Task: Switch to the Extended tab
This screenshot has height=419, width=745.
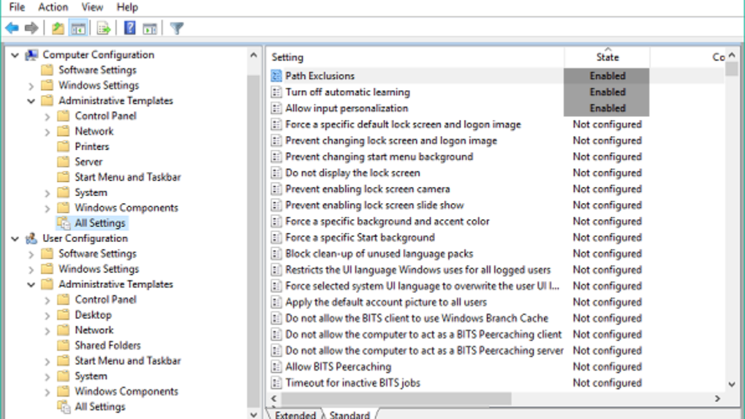Action: (294, 414)
